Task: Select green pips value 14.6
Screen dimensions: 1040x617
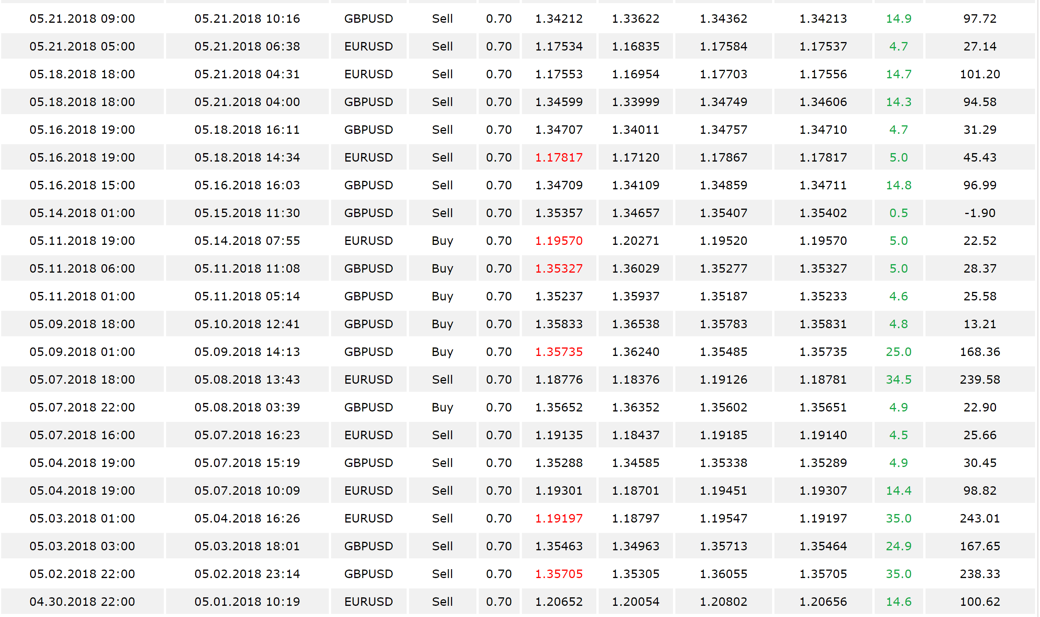Action: point(899,602)
